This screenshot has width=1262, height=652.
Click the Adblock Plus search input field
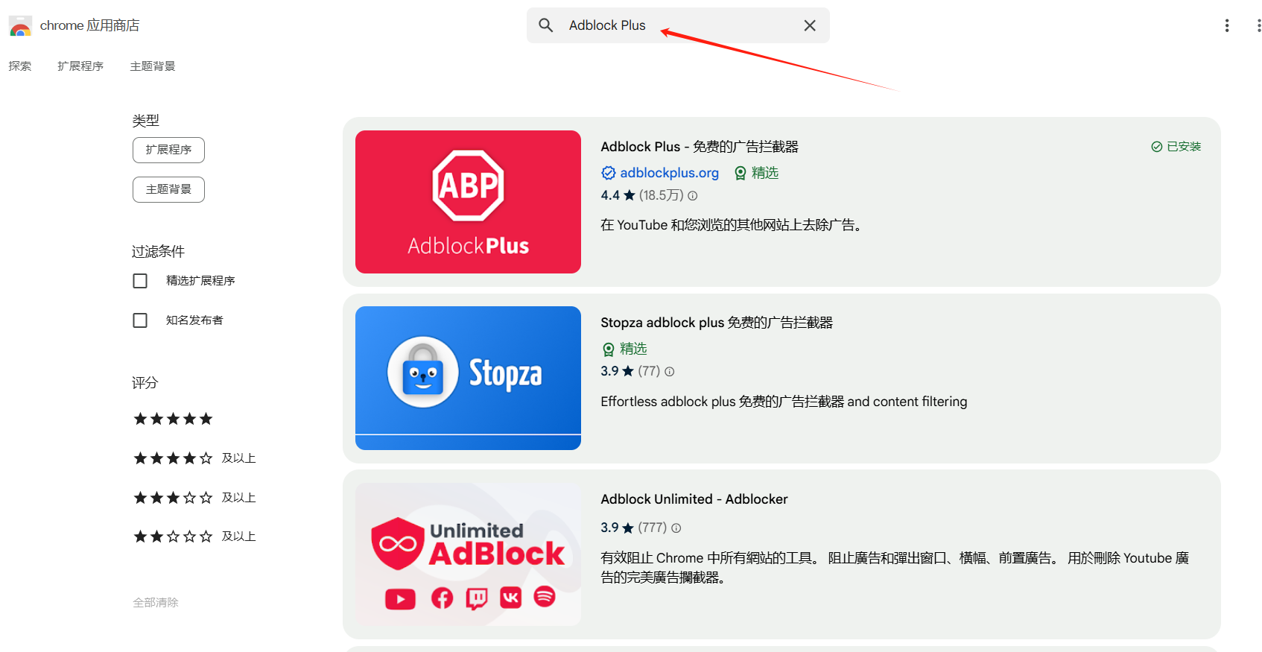tap(678, 25)
